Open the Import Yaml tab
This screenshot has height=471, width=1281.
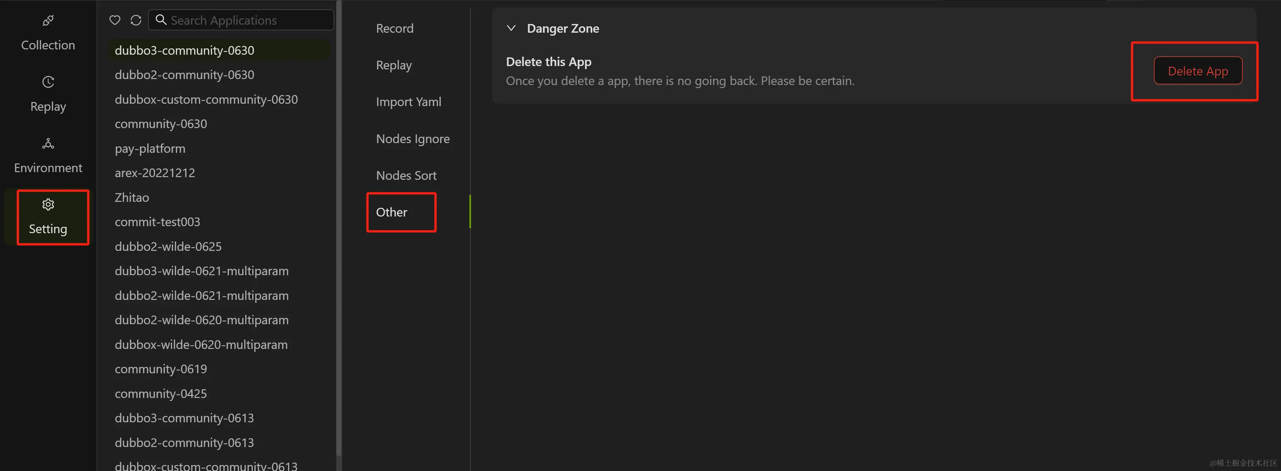coord(408,102)
